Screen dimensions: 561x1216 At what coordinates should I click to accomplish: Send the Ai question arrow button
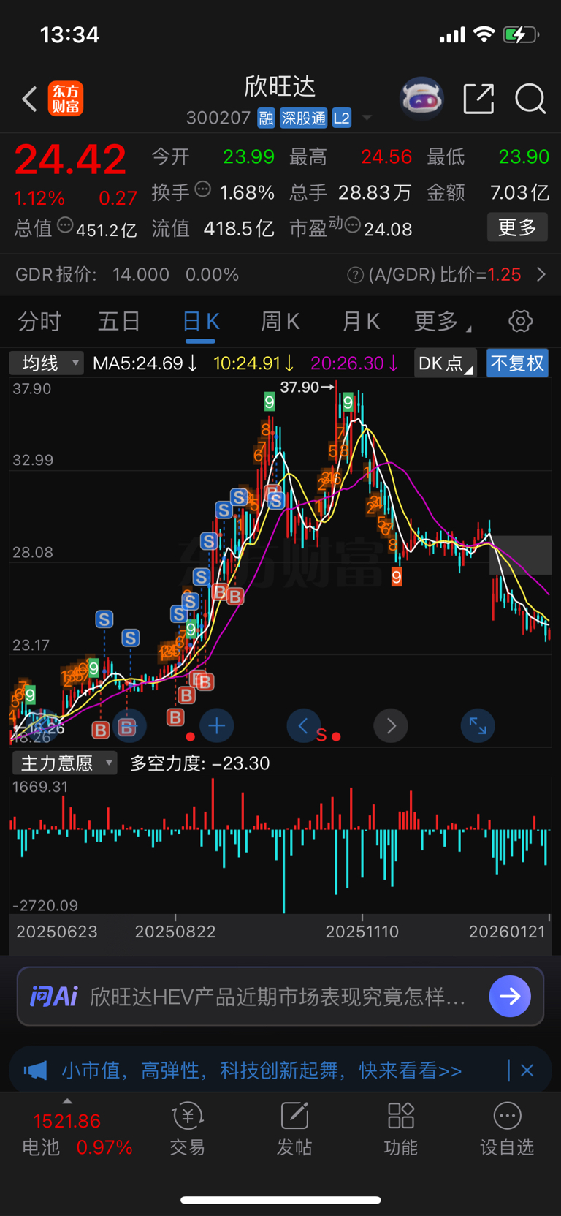[510, 996]
